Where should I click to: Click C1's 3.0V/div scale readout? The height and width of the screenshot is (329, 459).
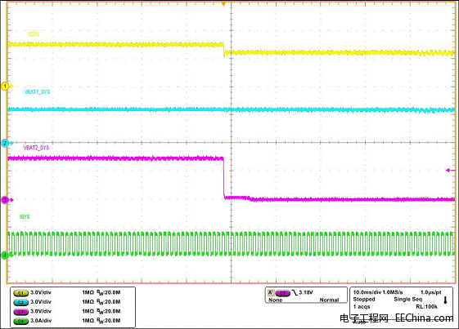(x=41, y=292)
